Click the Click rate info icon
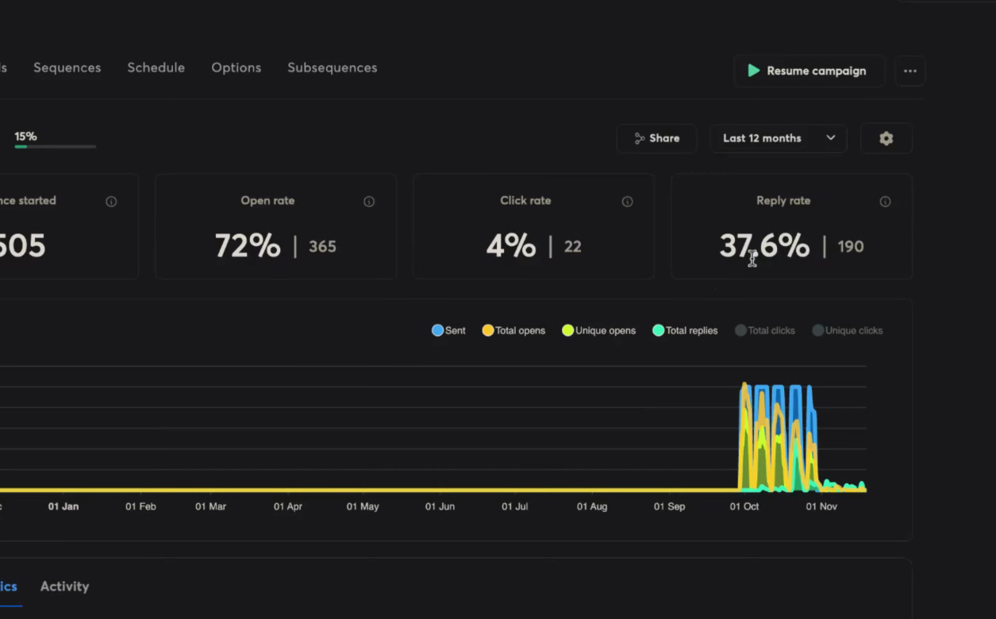The width and height of the screenshot is (996, 619). [627, 201]
